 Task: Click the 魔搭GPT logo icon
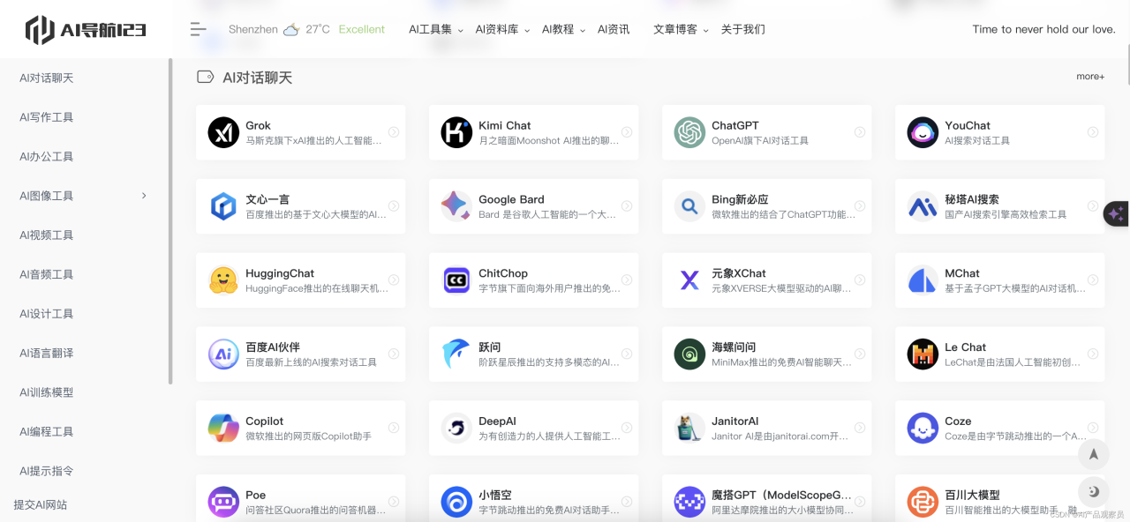[x=689, y=503]
